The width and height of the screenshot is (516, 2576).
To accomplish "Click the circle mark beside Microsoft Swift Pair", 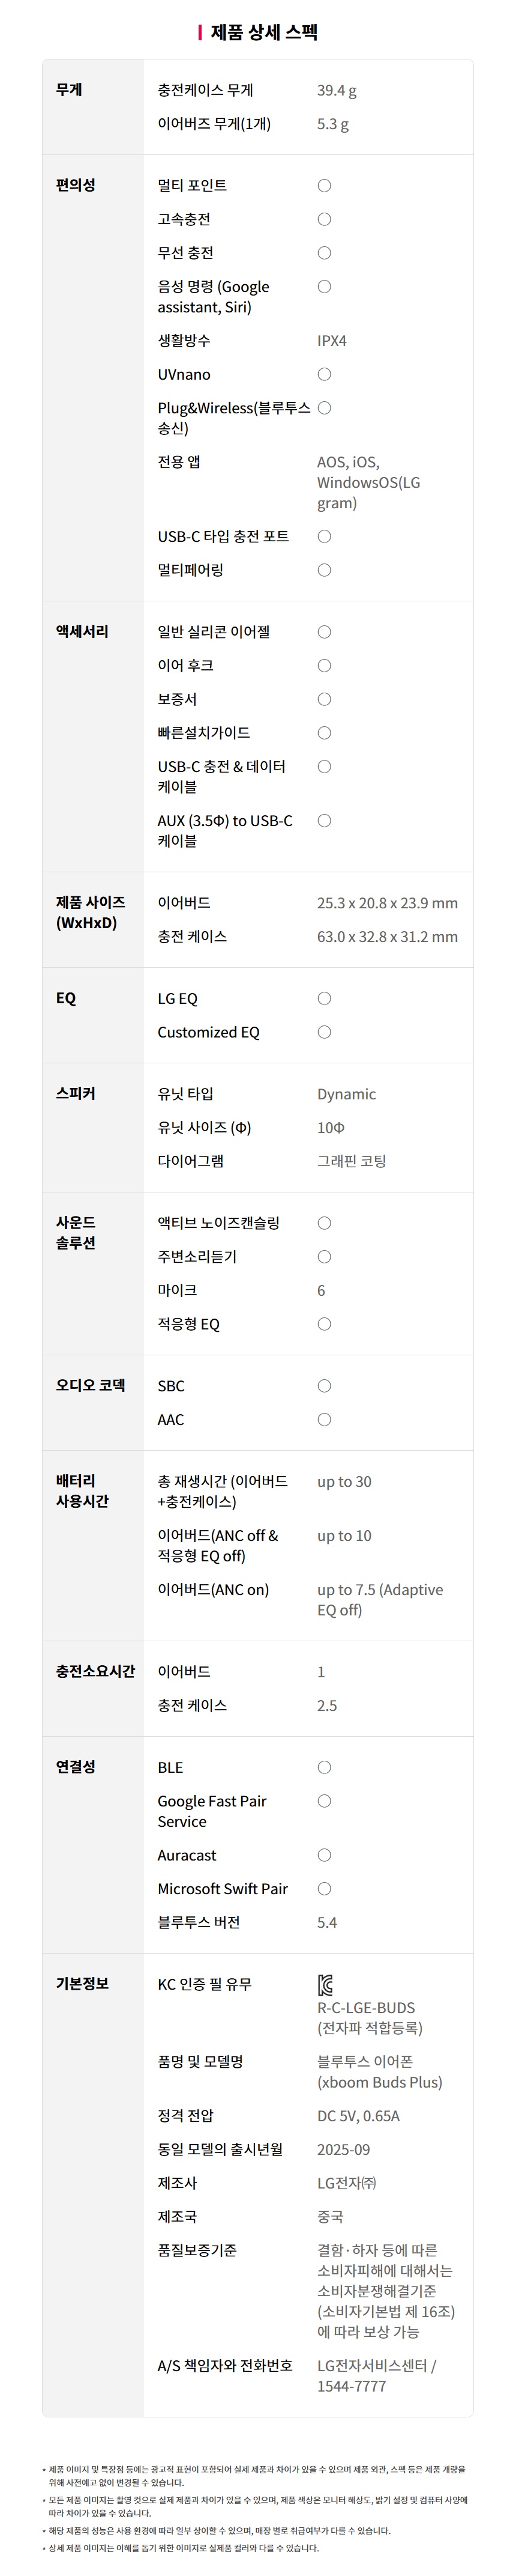I will coord(325,1889).
